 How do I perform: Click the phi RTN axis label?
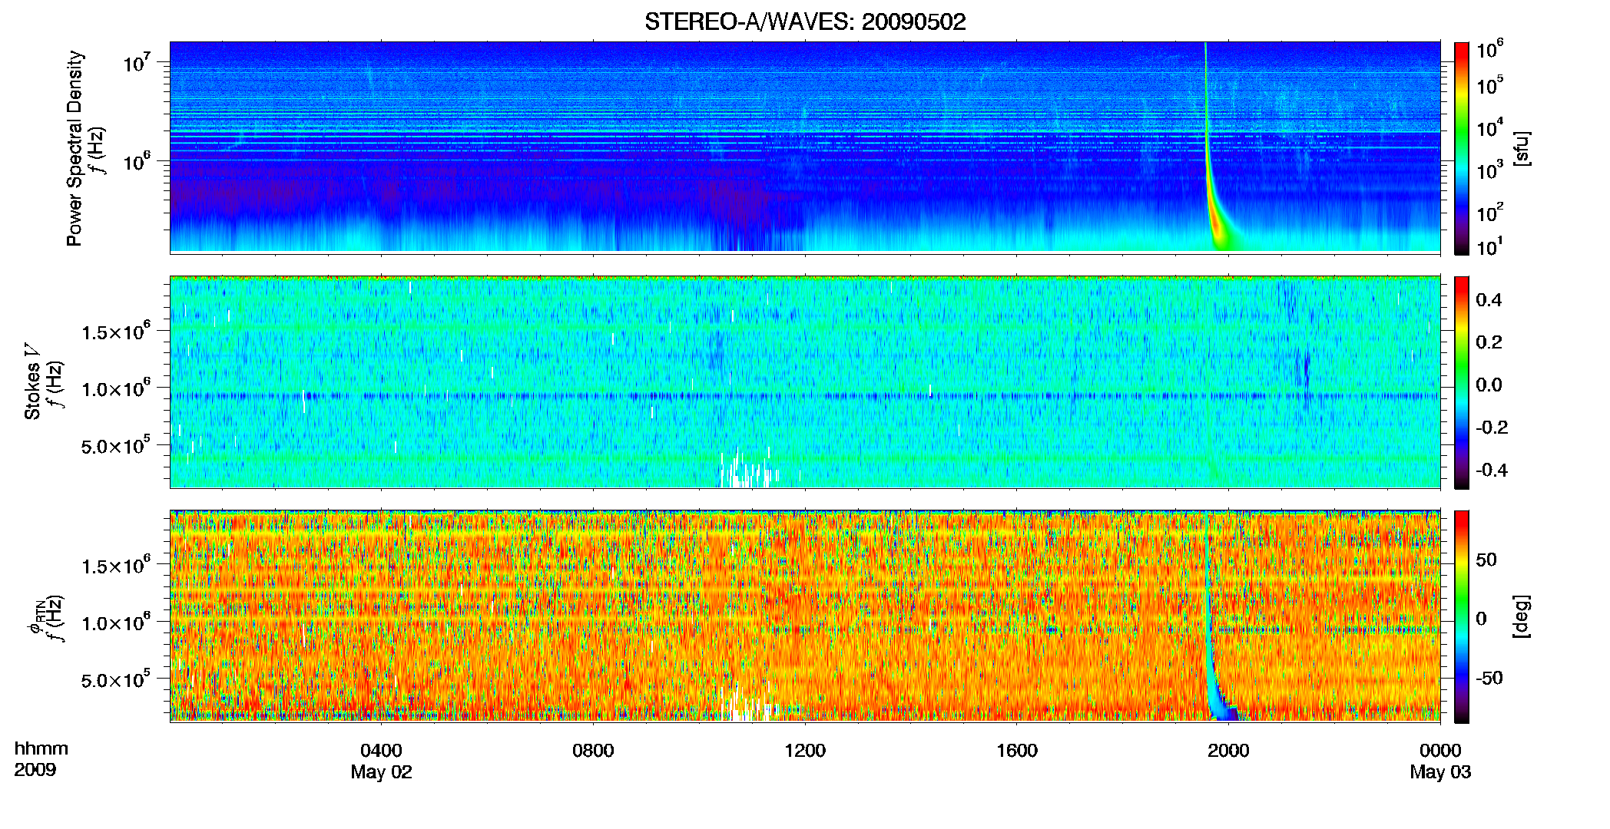[36, 616]
